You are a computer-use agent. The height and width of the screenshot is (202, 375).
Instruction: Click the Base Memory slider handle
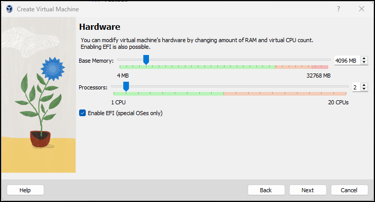tap(146, 60)
